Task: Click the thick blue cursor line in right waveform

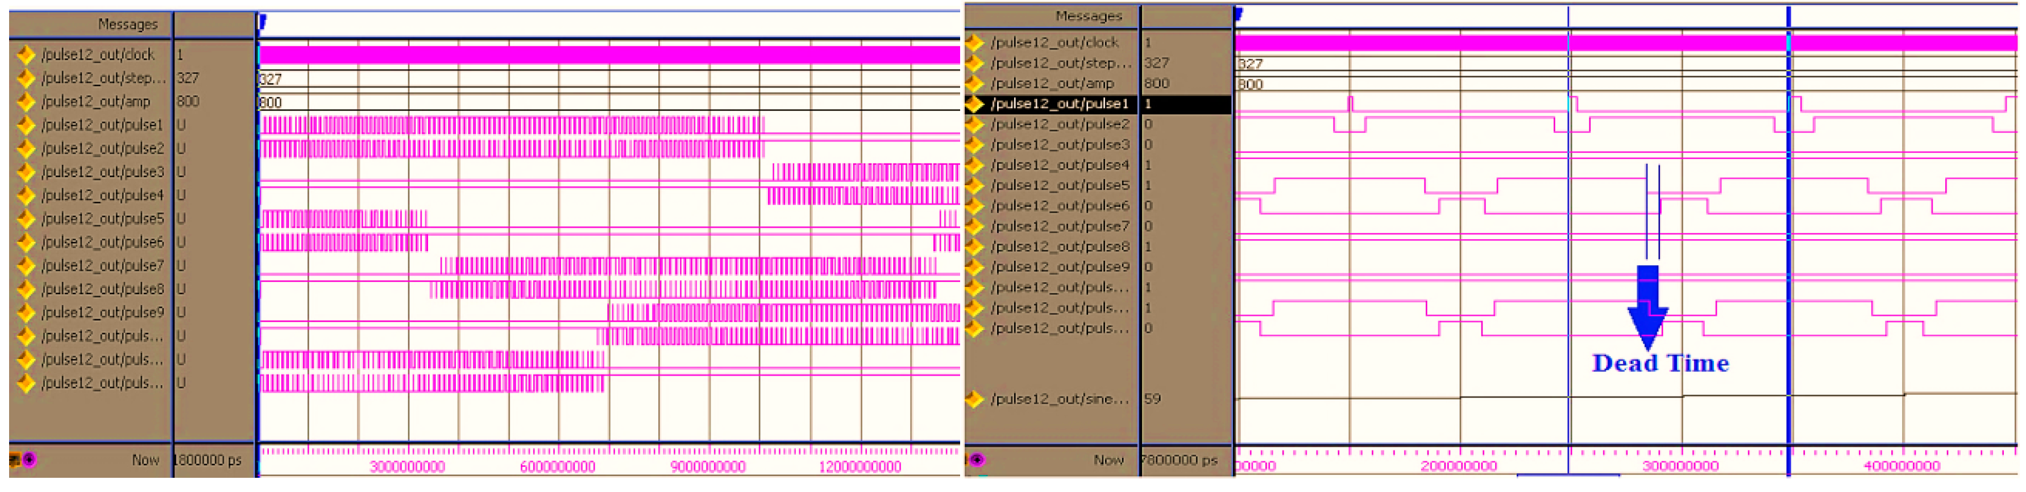Action: coord(1788,236)
